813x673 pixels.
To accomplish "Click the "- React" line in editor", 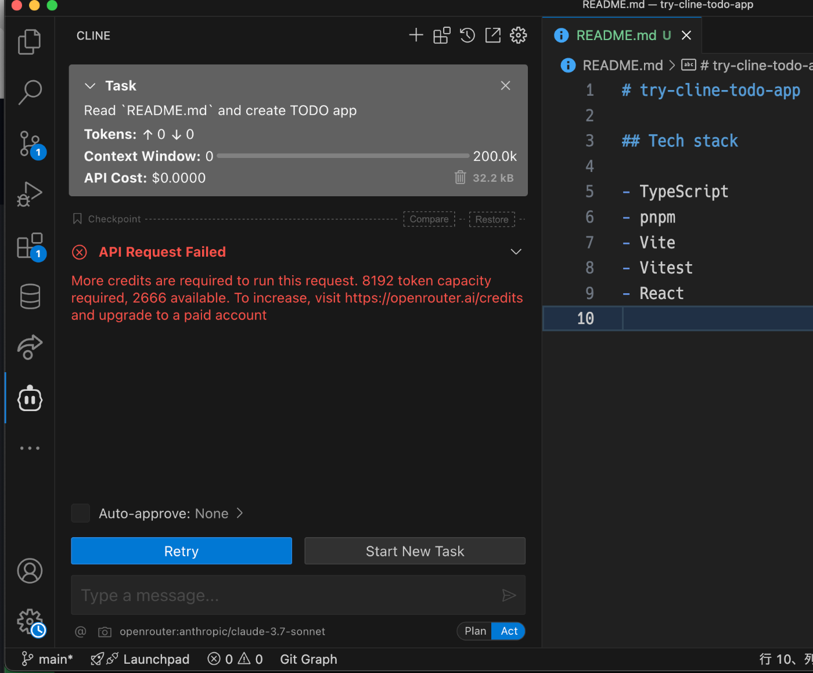I will [x=653, y=293].
